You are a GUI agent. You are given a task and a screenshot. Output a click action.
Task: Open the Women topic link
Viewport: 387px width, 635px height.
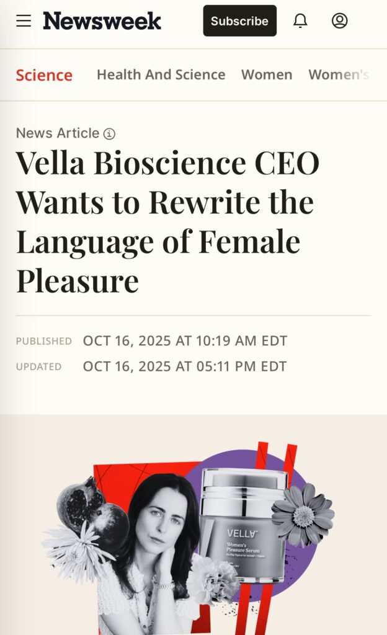click(x=267, y=75)
